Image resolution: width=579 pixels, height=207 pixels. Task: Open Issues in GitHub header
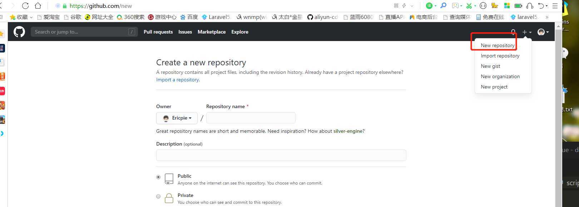tap(185, 32)
